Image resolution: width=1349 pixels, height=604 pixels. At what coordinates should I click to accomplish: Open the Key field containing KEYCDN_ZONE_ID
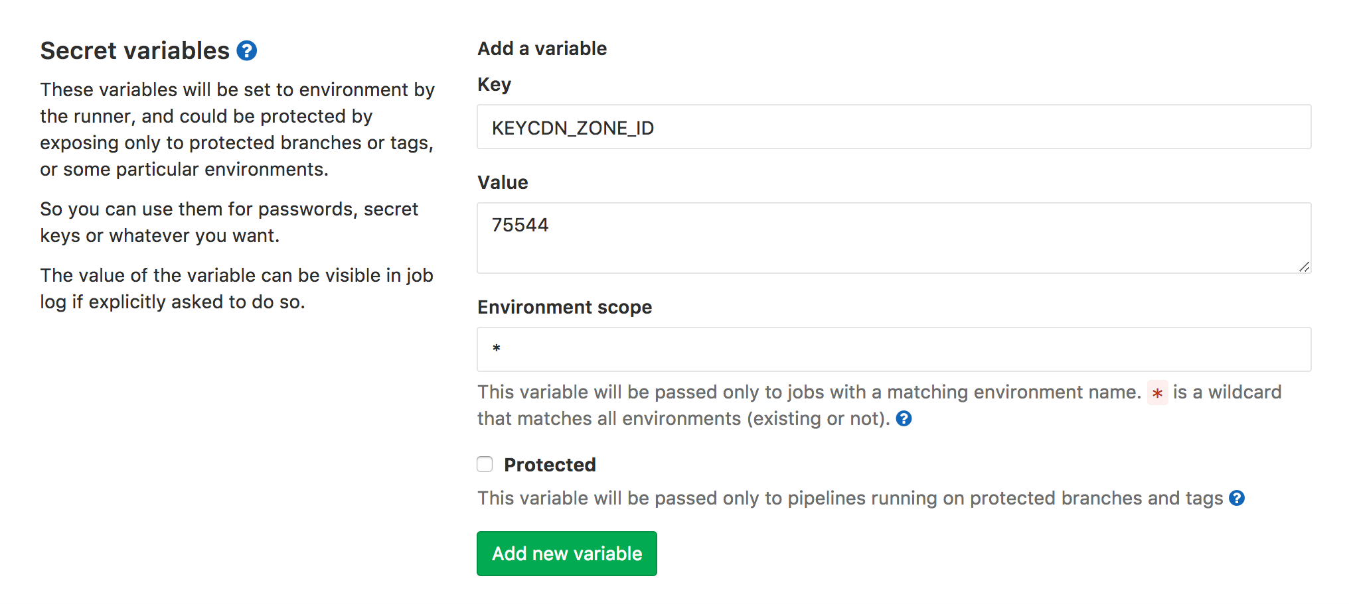[893, 127]
